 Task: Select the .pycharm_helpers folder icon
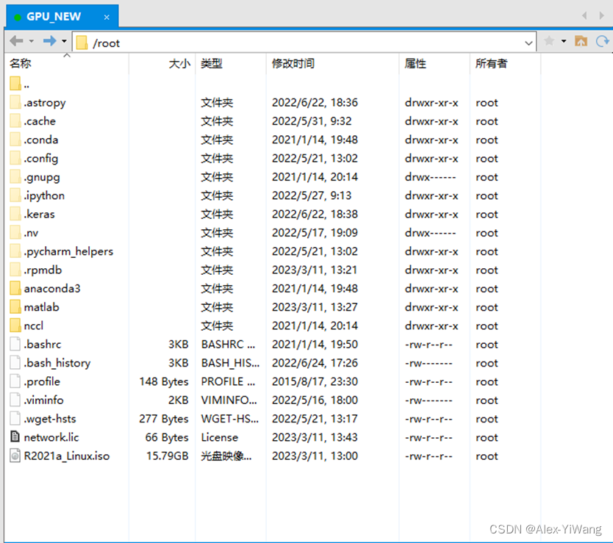point(15,251)
